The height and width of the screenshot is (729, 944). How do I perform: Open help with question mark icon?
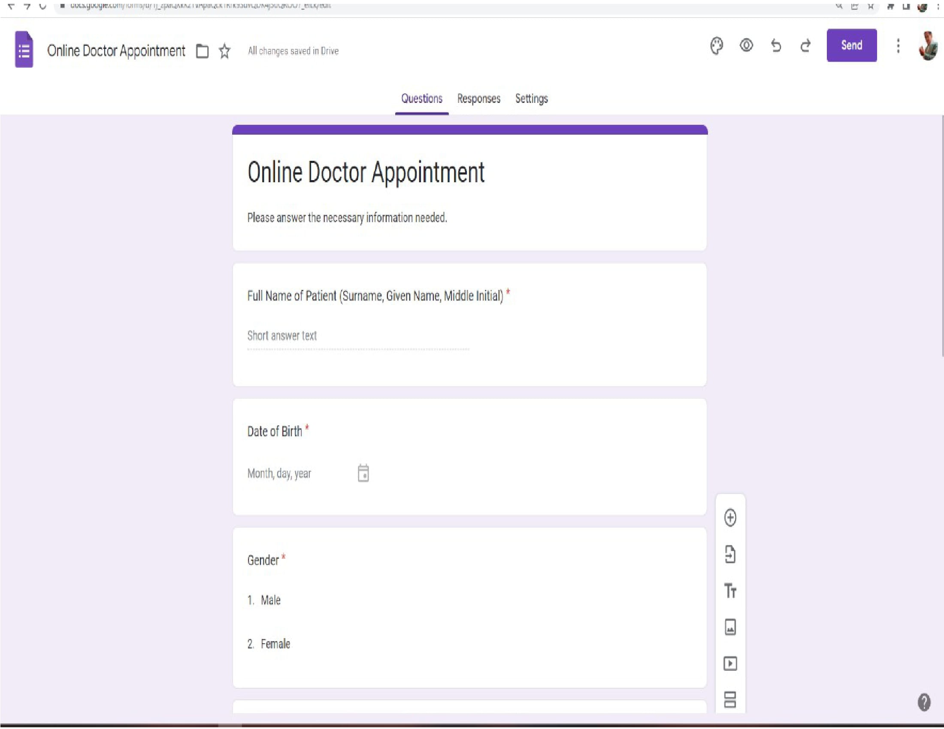click(924, 702)
